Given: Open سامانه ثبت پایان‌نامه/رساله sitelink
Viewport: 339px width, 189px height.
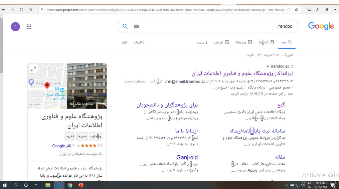Looking at the screenshot, I should coord(257,131).
